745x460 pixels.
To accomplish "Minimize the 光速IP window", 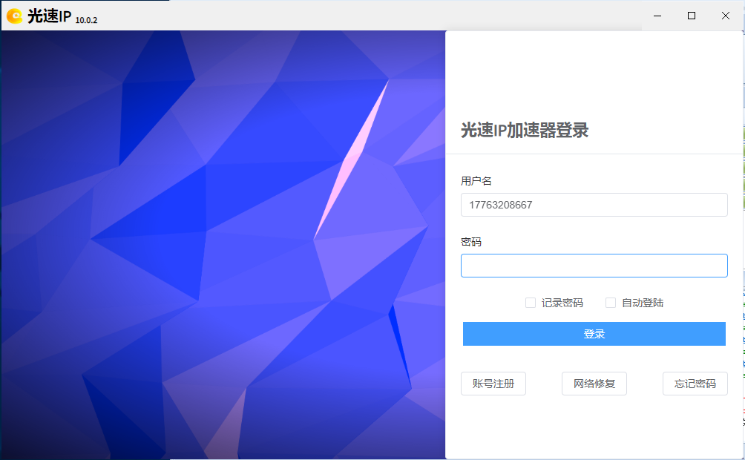I will pyautogui.click(x=657, y=16).
